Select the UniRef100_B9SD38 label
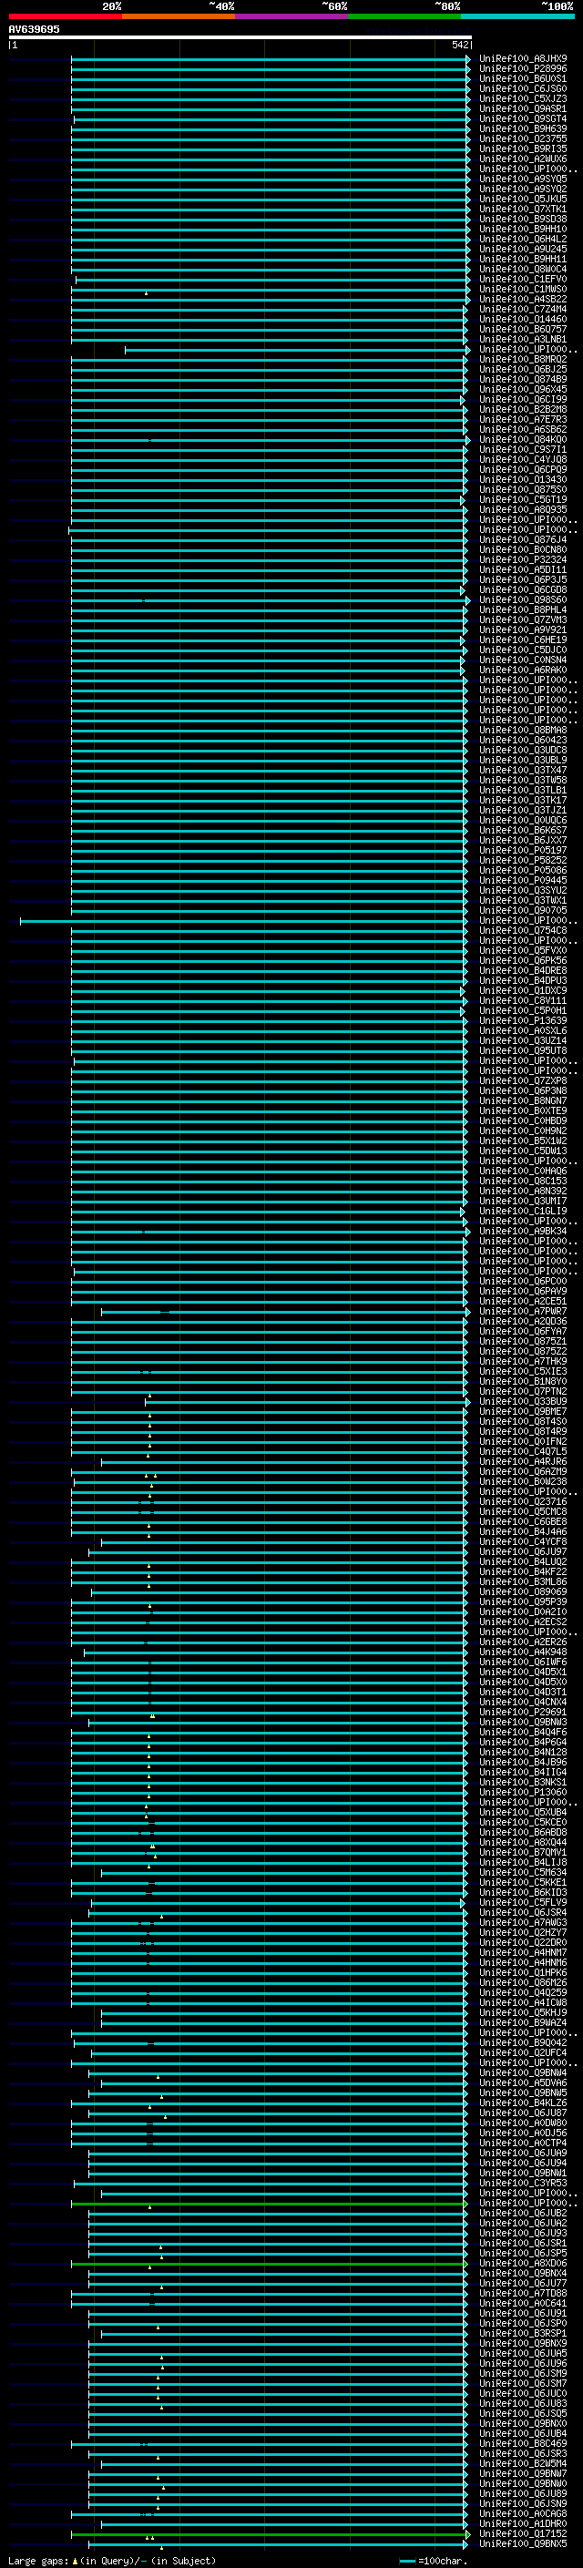The height and width of the screenshot is (2568, 583). click(x=522, y=219)
